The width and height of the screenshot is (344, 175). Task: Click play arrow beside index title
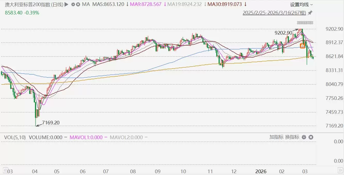66,4
